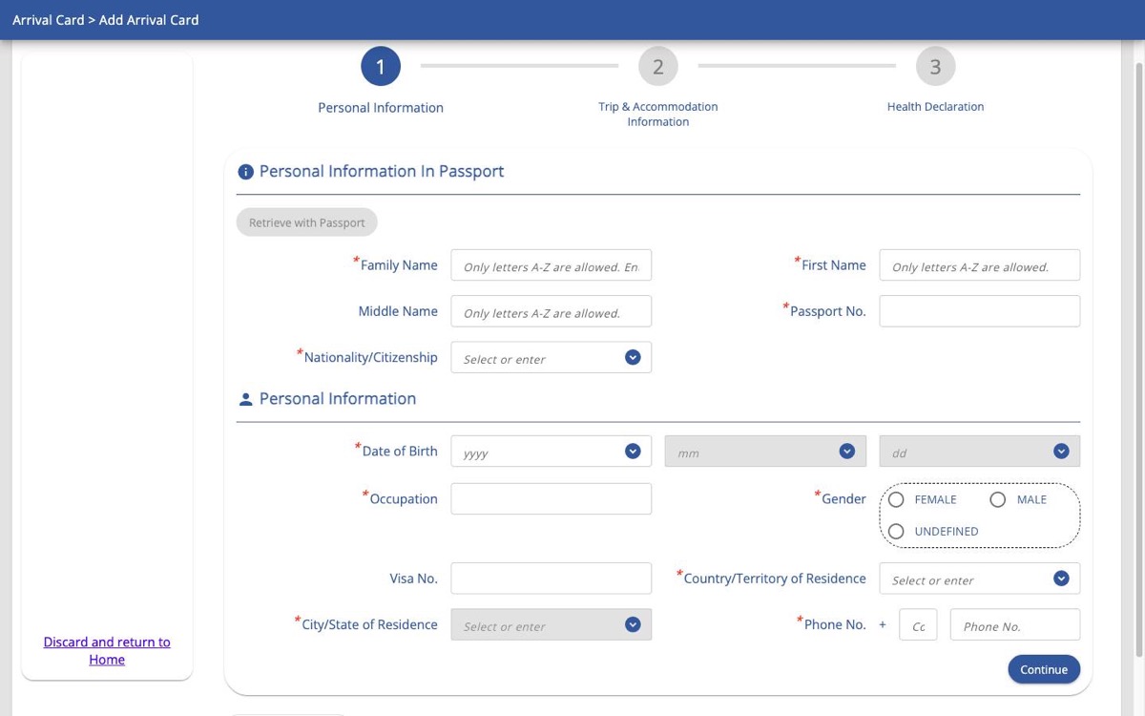Select the FEMALE gender radio button
Screen dimensions: 1145x716
coord(896,499)
